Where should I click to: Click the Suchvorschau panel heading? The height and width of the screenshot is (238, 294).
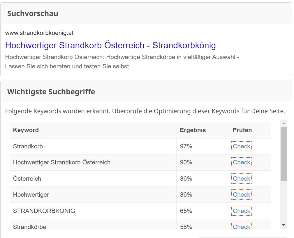tap(33, 13)
